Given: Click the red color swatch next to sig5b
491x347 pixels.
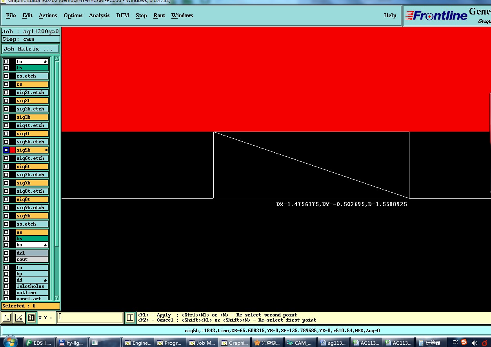Looking at the screenshot, I should click(x=13, y=150).
